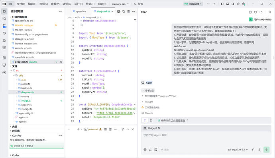
Task: Open the 编辑(E) menu
Action: [32, 4]
